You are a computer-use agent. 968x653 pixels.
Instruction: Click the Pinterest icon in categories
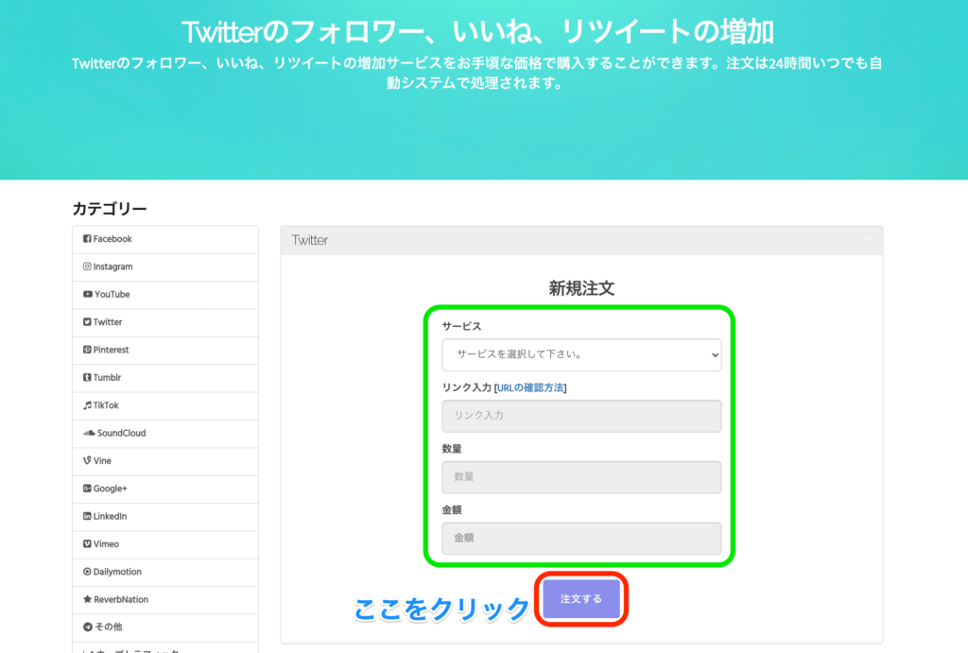(x=87, y=350)
